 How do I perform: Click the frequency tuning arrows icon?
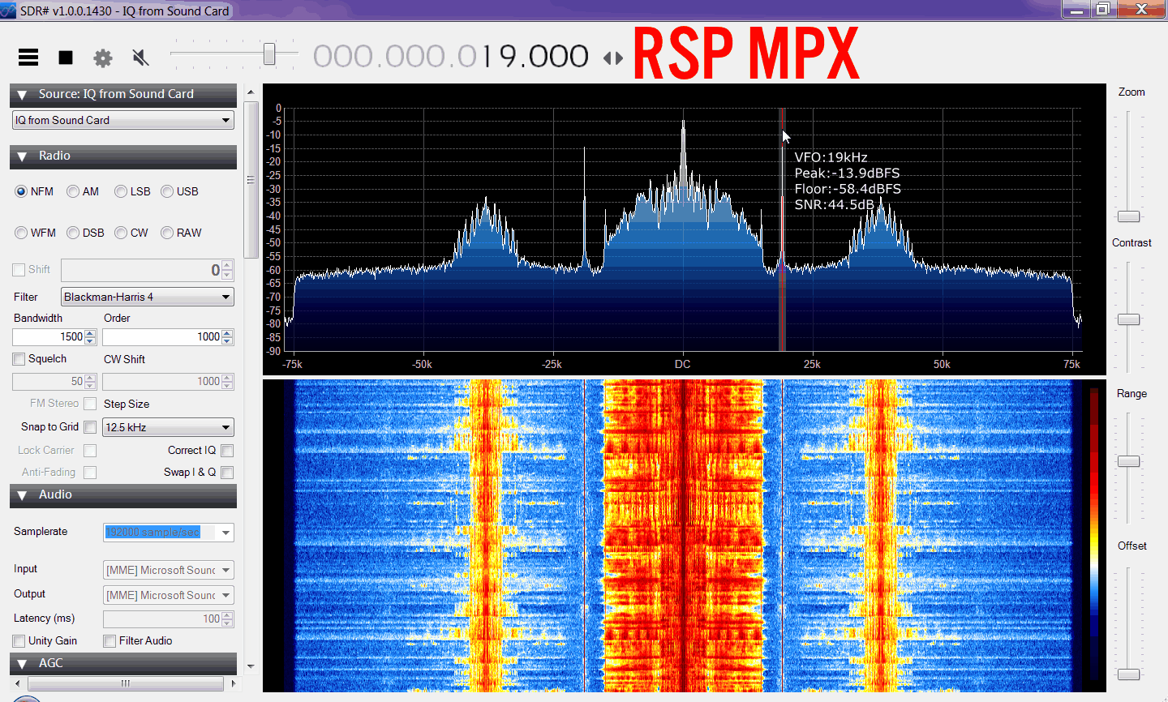[613, 58]
